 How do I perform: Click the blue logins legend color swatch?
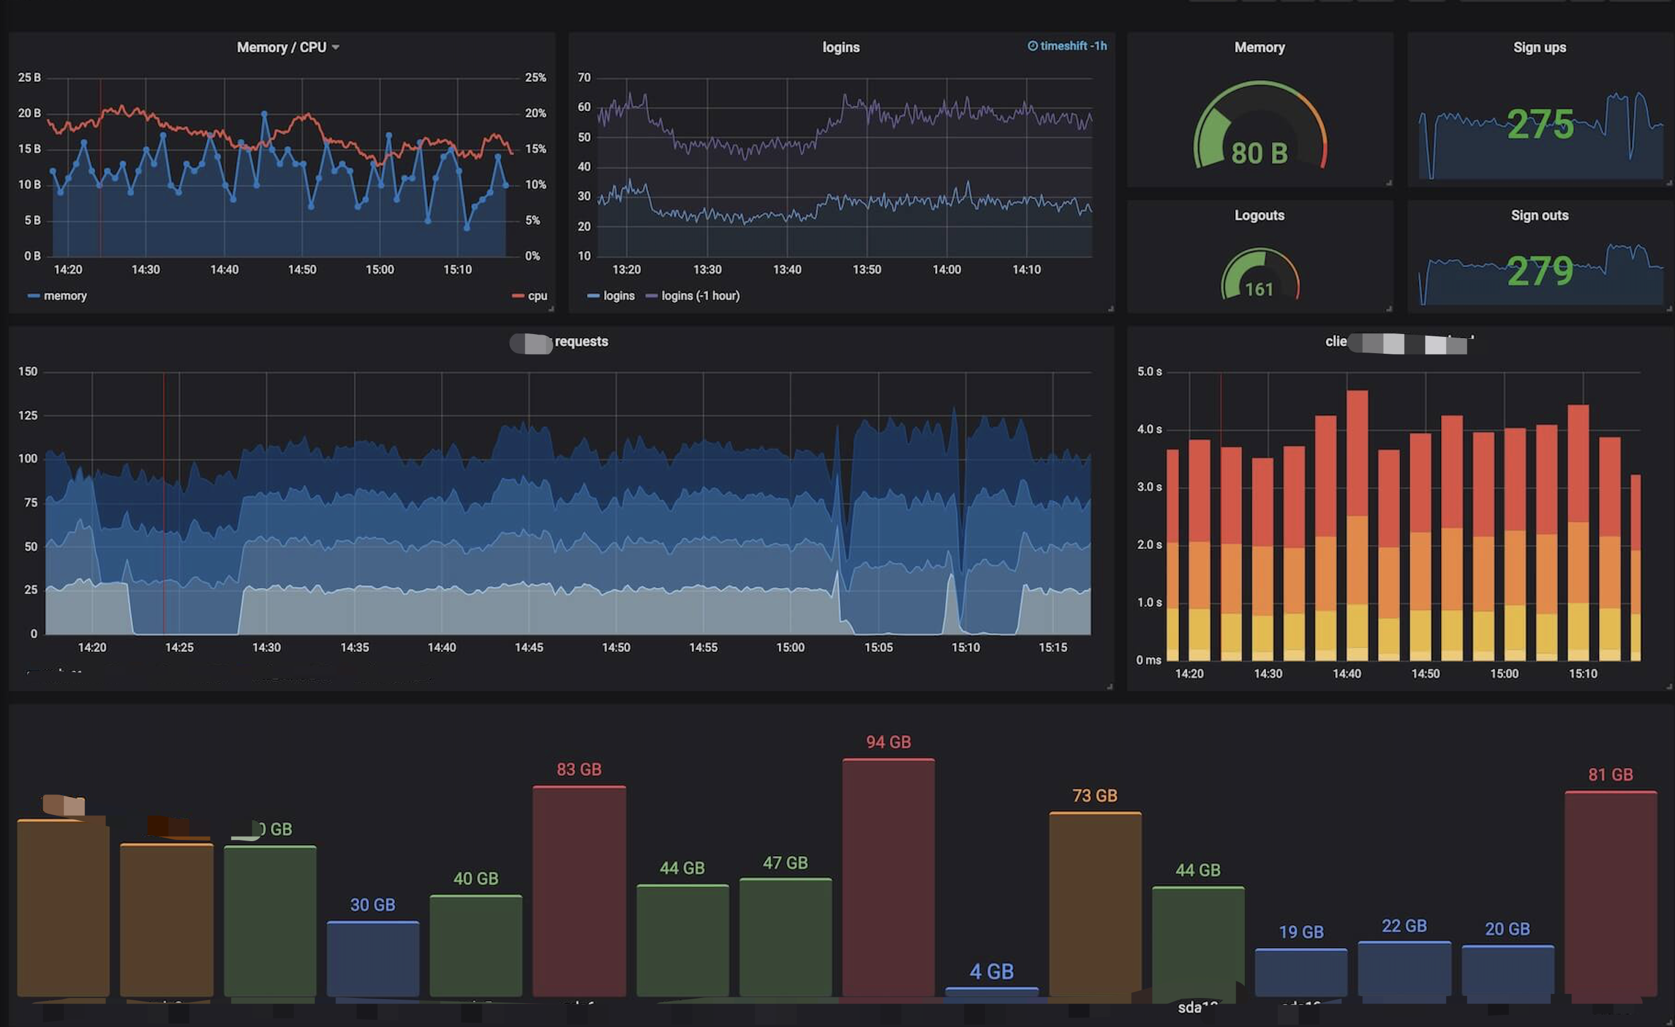coord(593,296)
